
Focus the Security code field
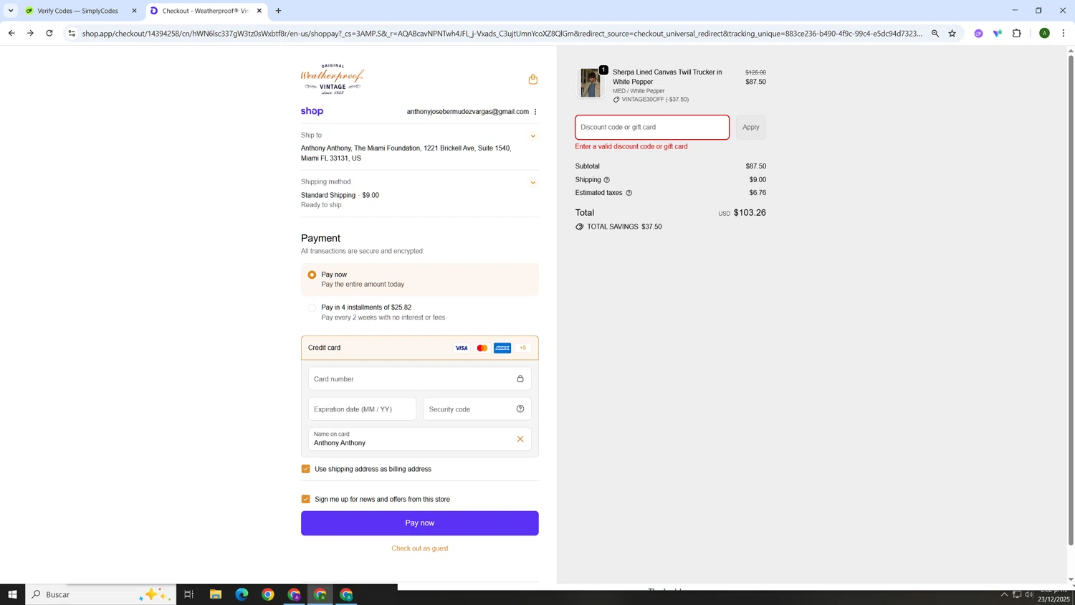coord(477,409)
